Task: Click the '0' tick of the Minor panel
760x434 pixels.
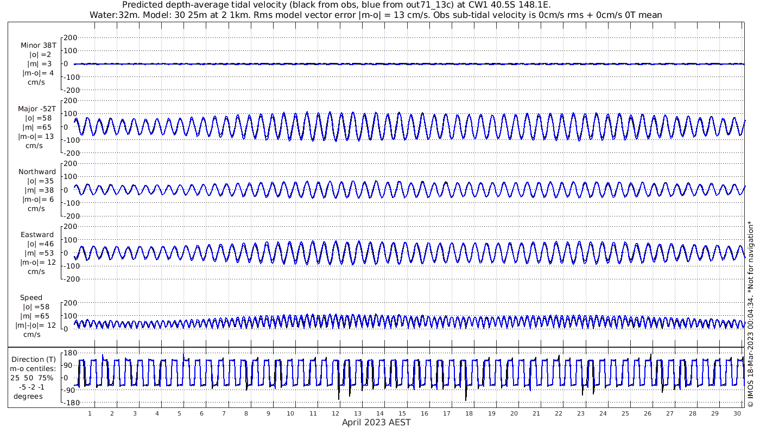Action: coord(65,63)
